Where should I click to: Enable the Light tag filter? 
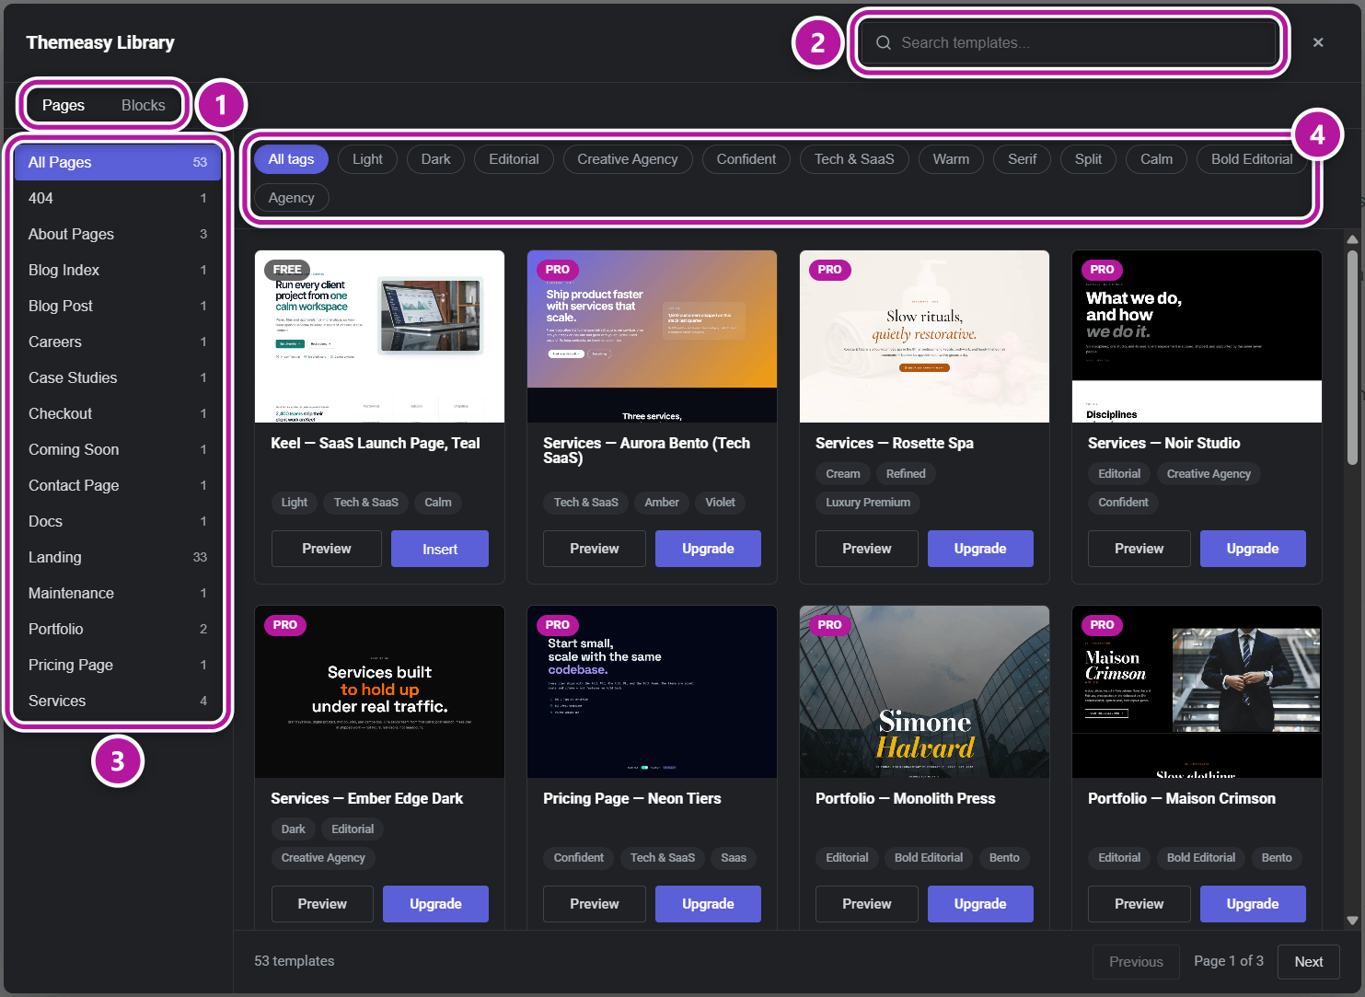click(x=367, y=159)
